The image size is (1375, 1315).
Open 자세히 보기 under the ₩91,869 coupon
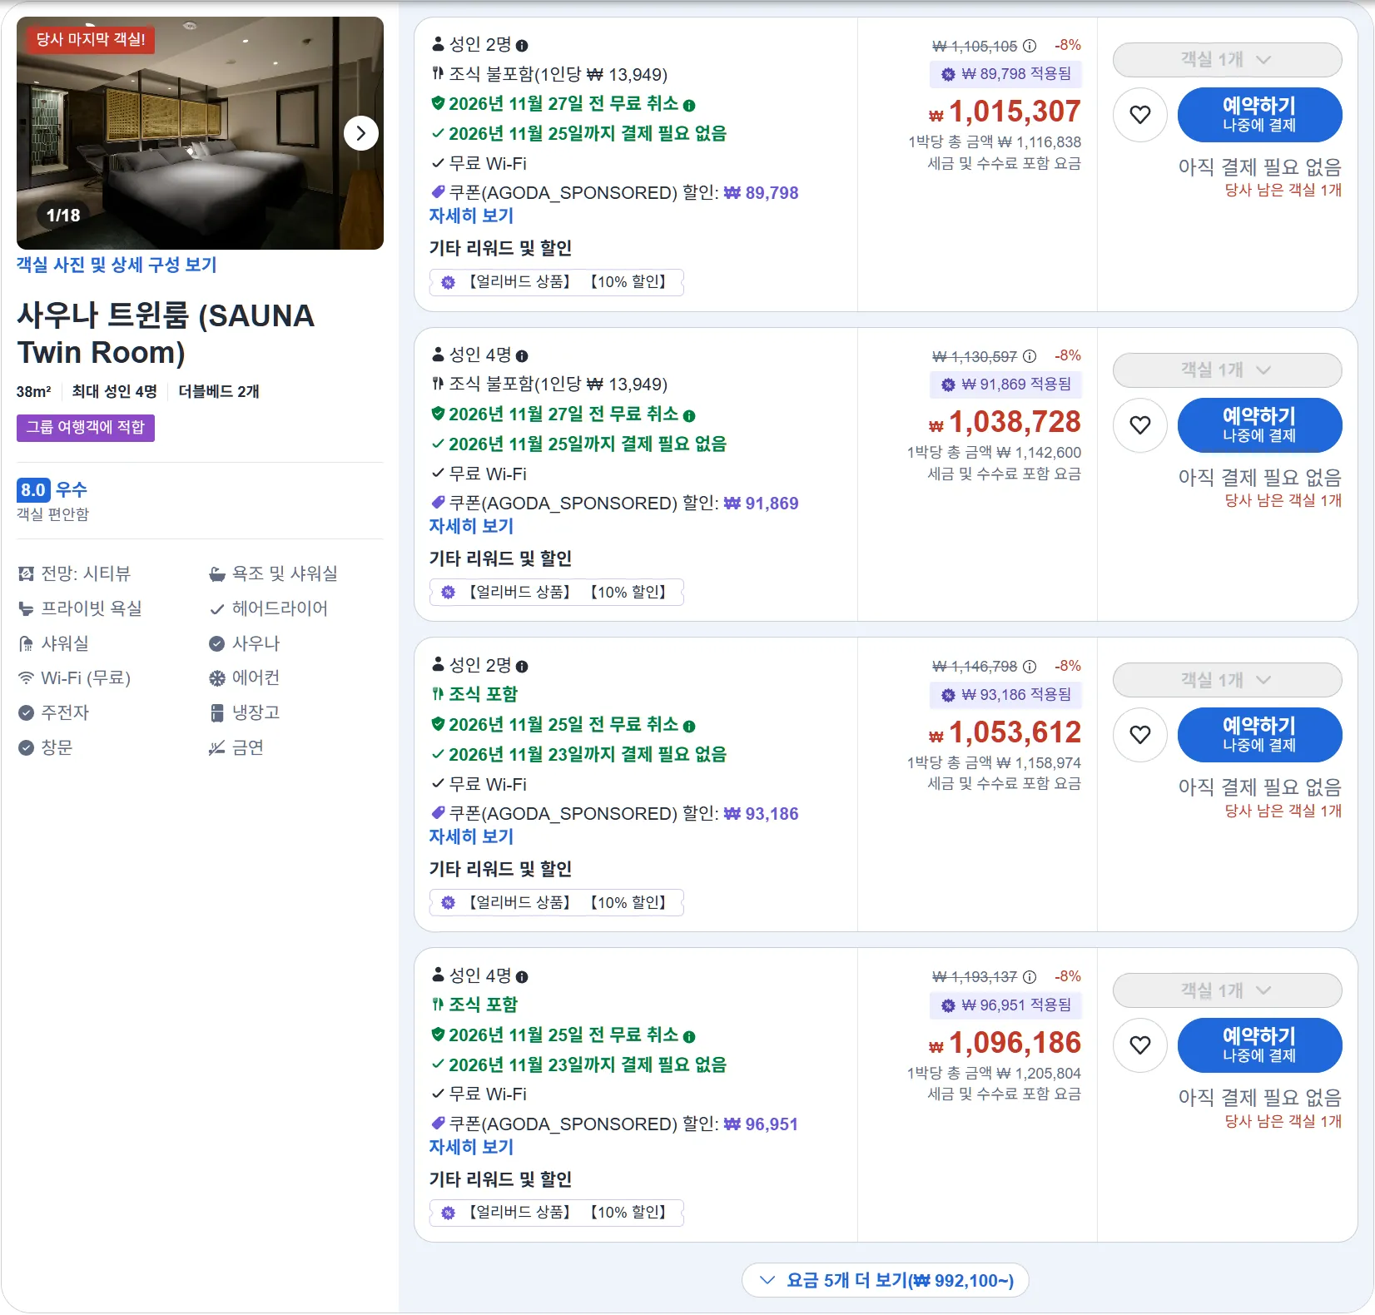pyautogui.click(x=471, y=526)
